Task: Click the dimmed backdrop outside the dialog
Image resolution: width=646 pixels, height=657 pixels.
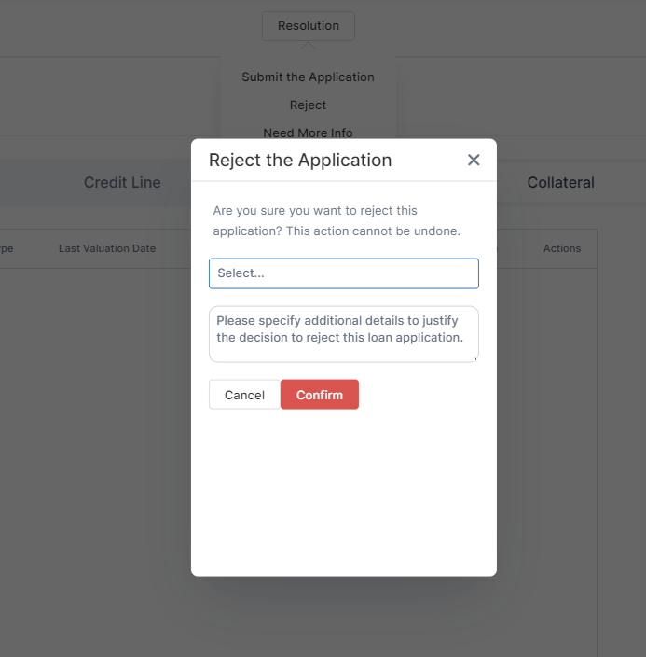Action: point(93,467)
